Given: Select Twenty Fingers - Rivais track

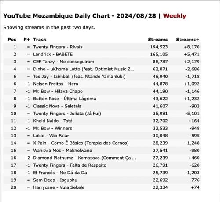Looking at the screenshot, I should point(58,47).
